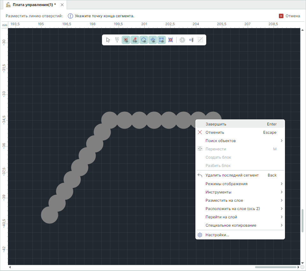Click the undo arrow icon in menu
The image size is (306, 271).
(200, 175)
